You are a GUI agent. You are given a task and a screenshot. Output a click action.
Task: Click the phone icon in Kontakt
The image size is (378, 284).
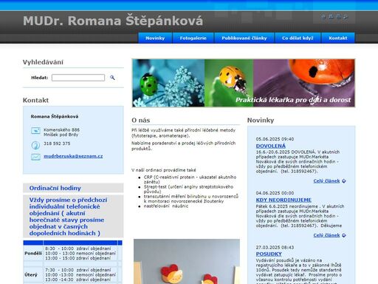point(35,145)
